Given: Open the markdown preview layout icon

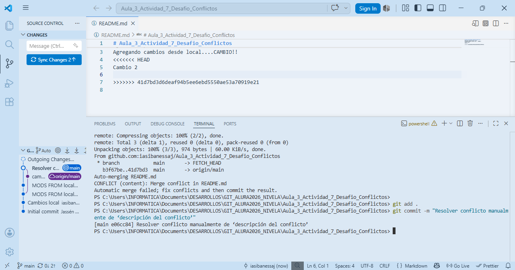Looking at the screenshot, I should point(486,23).
